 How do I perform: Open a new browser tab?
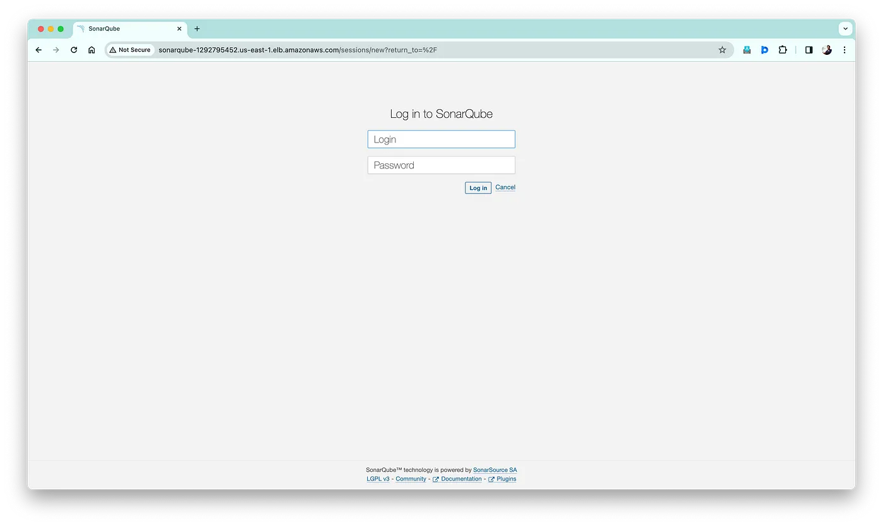[x=197, y=28]
